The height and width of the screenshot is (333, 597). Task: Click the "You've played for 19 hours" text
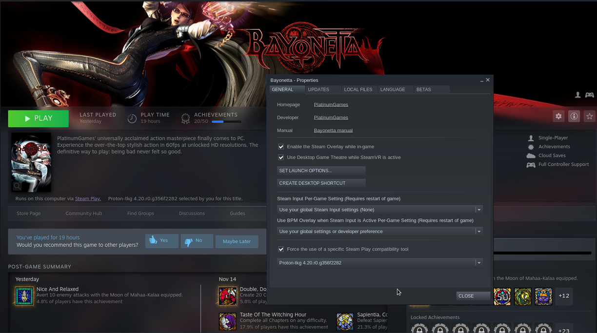click(x=48, y=237)
